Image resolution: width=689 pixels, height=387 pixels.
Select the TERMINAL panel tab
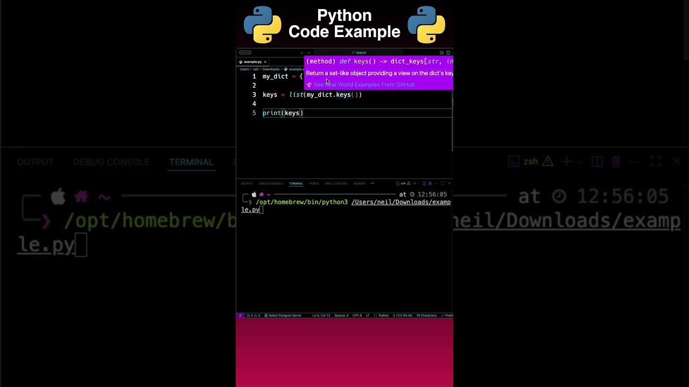(296, 183)
